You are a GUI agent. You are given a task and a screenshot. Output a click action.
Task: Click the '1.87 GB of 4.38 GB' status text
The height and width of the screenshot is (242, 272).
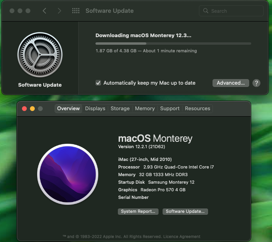pos(116,51)
